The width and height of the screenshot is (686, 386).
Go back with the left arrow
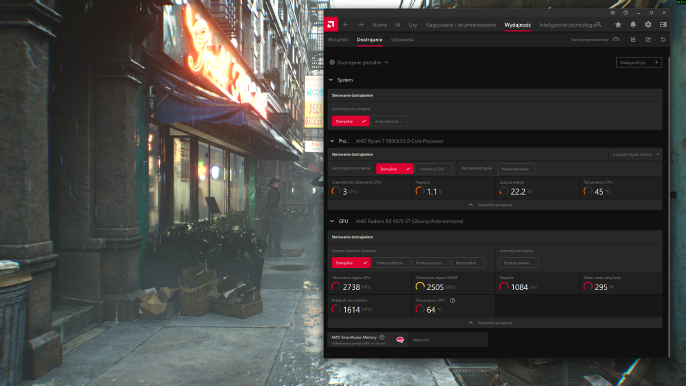[346, 25]
